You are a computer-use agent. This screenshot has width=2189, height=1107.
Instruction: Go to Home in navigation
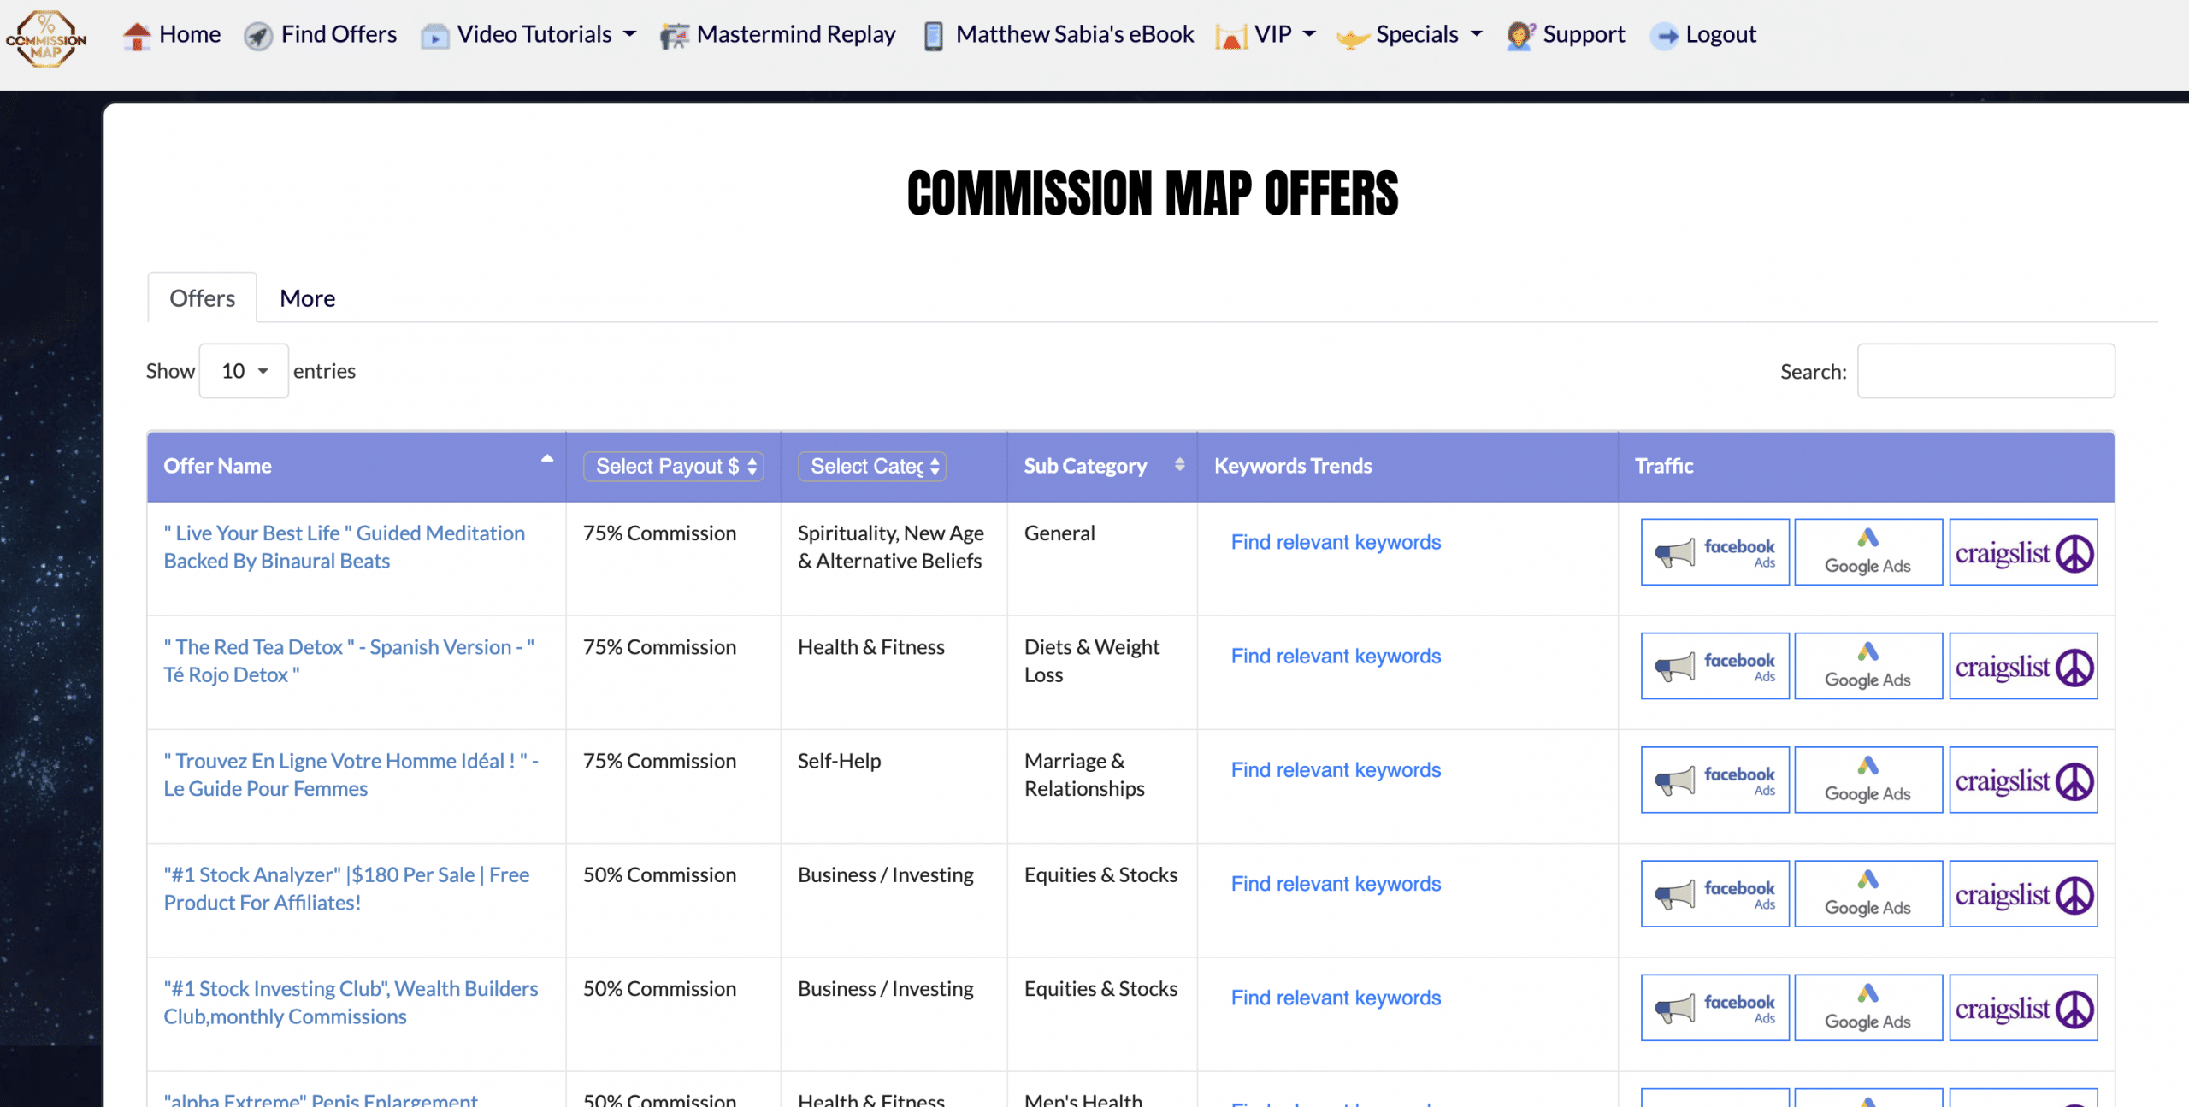(x=190, y=34)
